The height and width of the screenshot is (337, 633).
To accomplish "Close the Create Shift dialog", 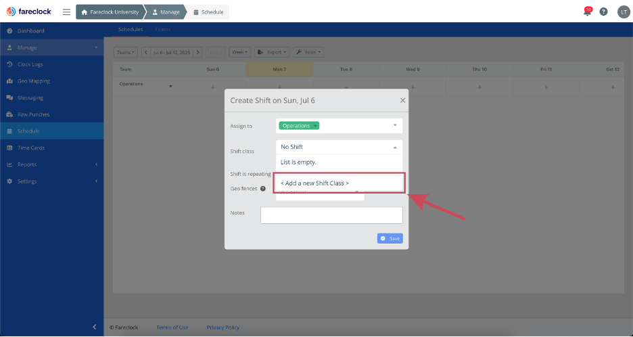I will 402,100.
